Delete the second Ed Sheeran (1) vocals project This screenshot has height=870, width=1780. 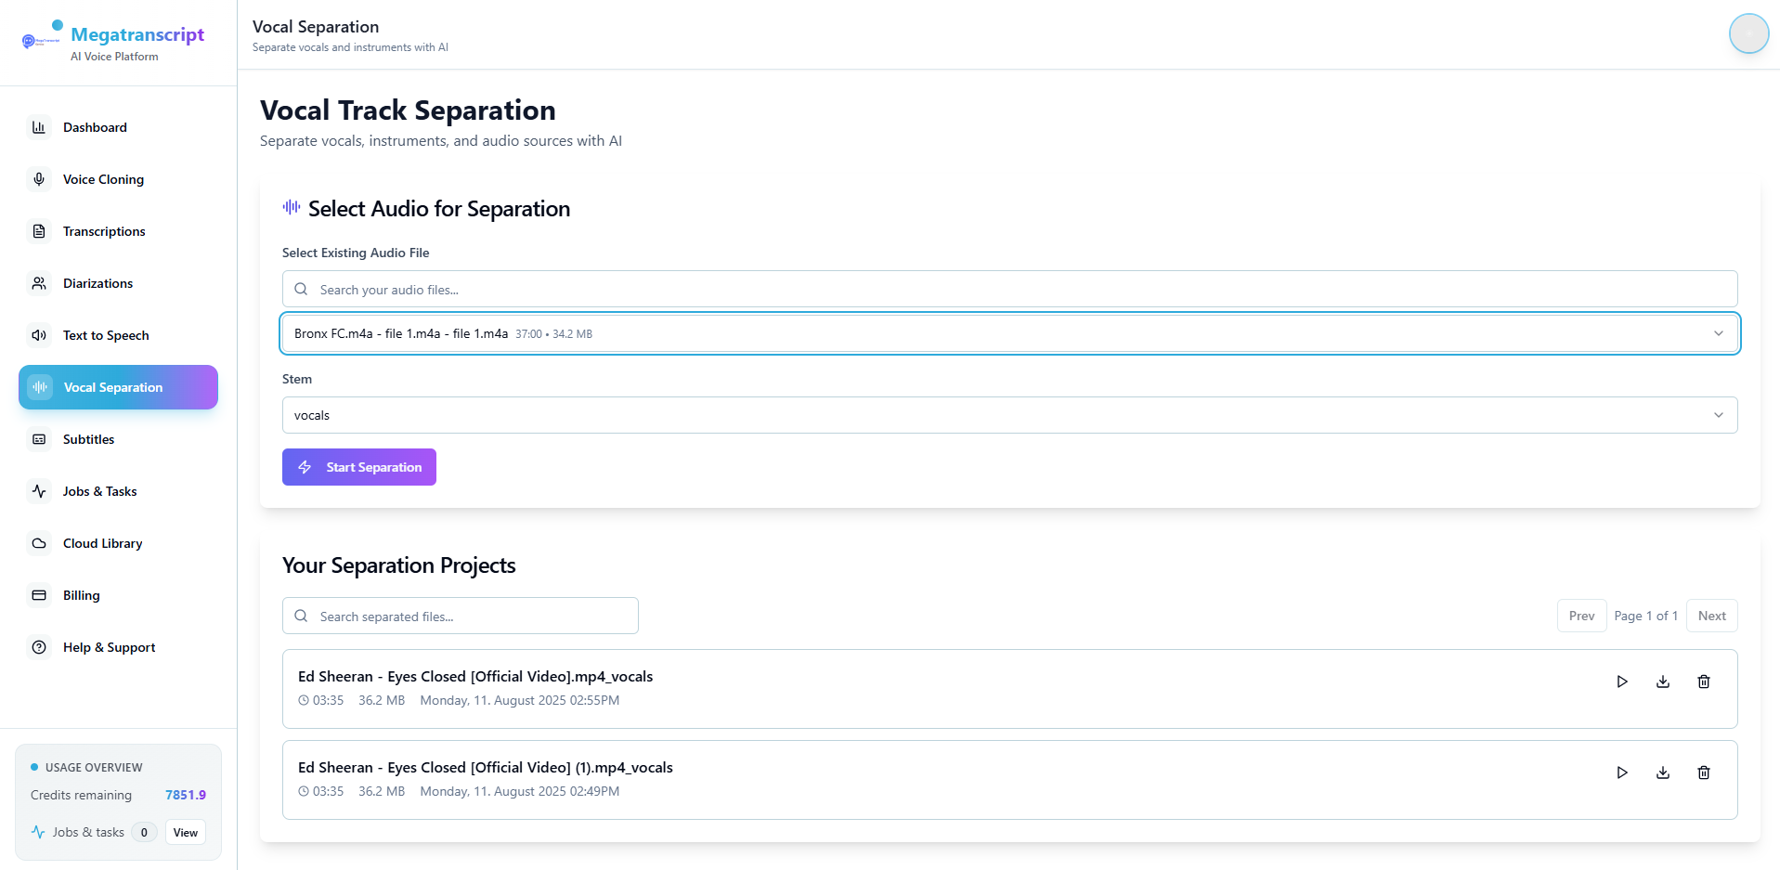(x=1704, y=773)
